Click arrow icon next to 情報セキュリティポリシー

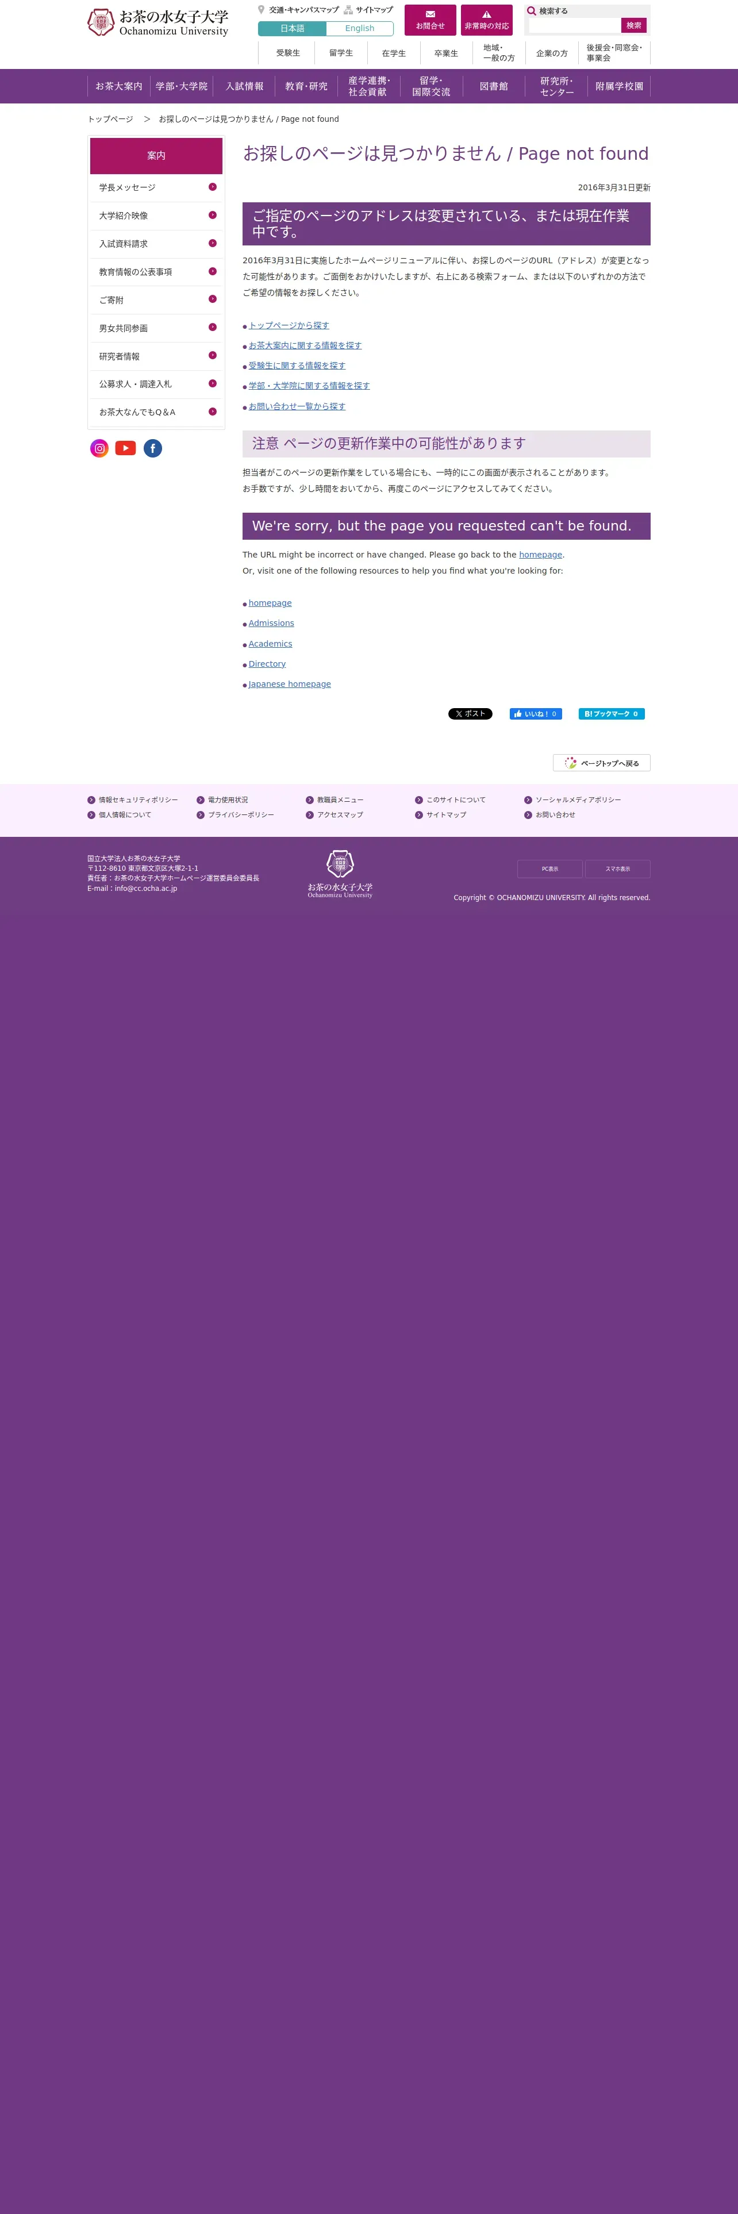point(91,800)
